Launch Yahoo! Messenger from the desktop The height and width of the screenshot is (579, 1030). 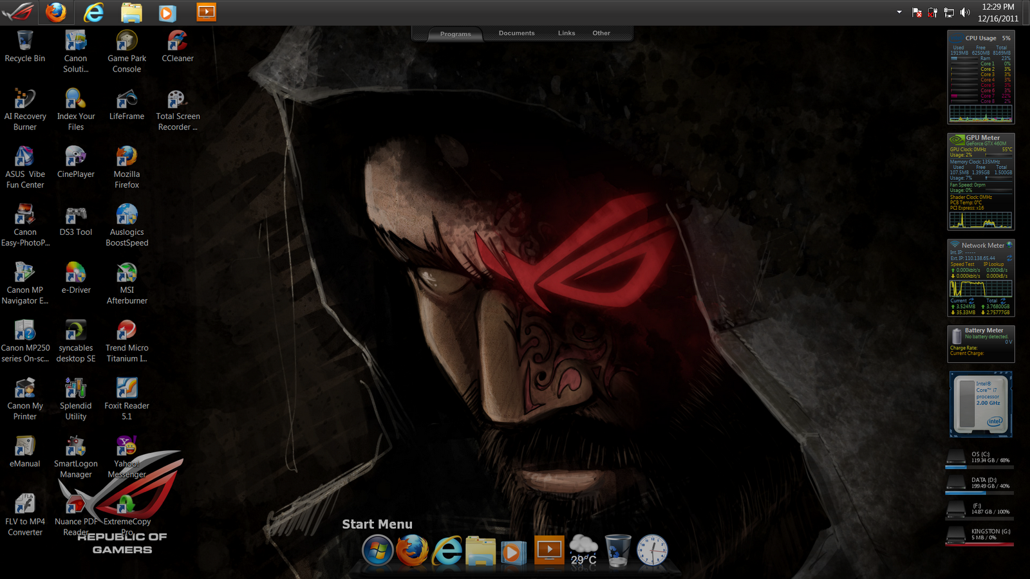(127, 457)
